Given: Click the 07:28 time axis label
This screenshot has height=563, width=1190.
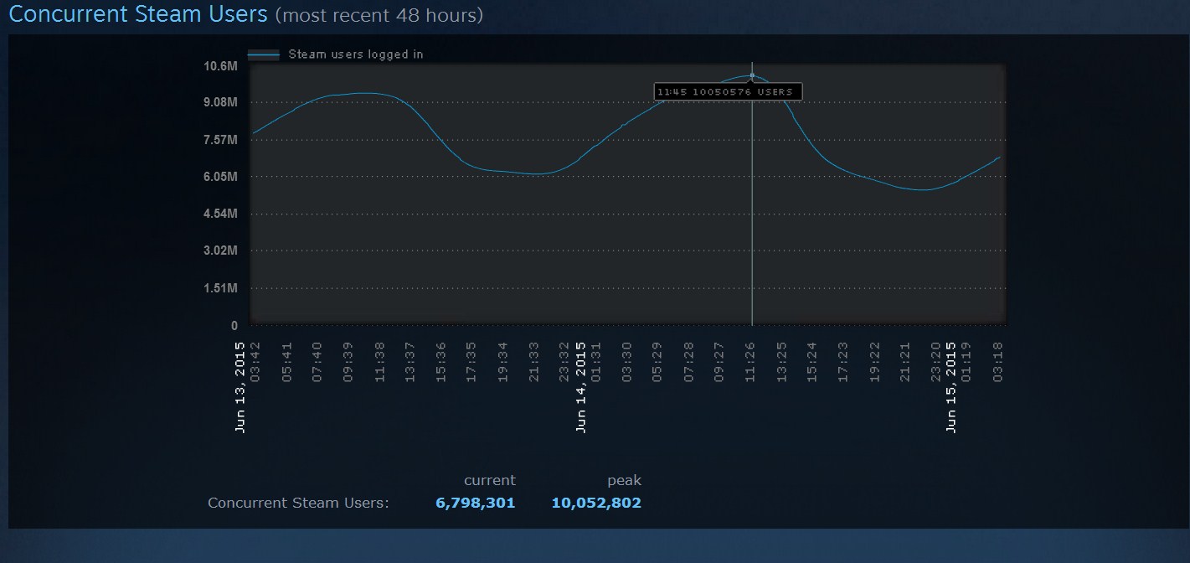Looking at the screenshot, I should [689, 361].
